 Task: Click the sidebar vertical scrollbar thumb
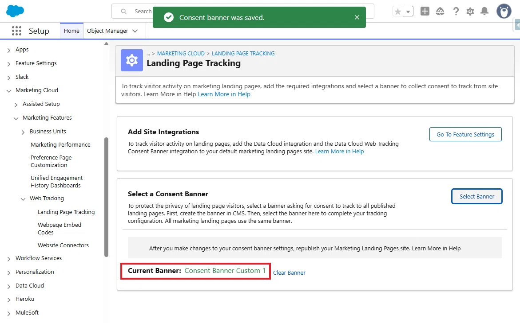[106, 197]
